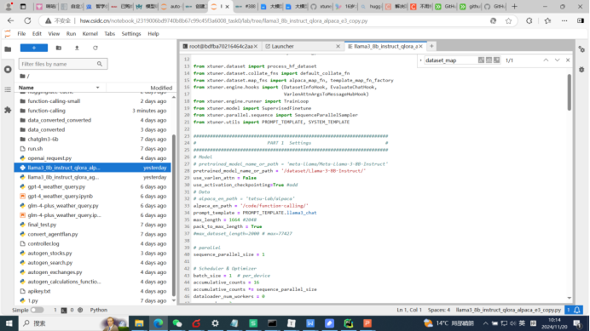This screenshot has width=590, height=331.
Task: Show the Table of Contents panel
Action: tap(8, 90)
